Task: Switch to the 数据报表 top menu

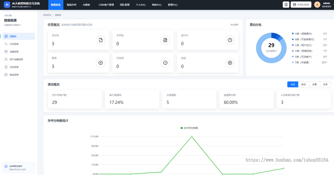Action: coord(56,5)
